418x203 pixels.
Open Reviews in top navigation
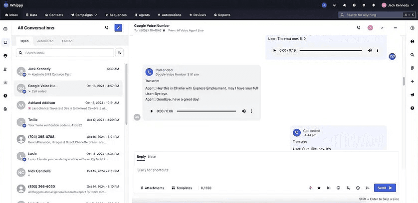pyautogui.click(x=198, y=15)
